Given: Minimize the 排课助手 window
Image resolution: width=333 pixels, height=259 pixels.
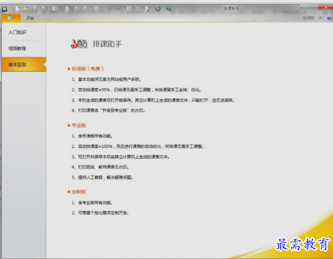Looking at the screenshot, I should (x=304, y=7).
